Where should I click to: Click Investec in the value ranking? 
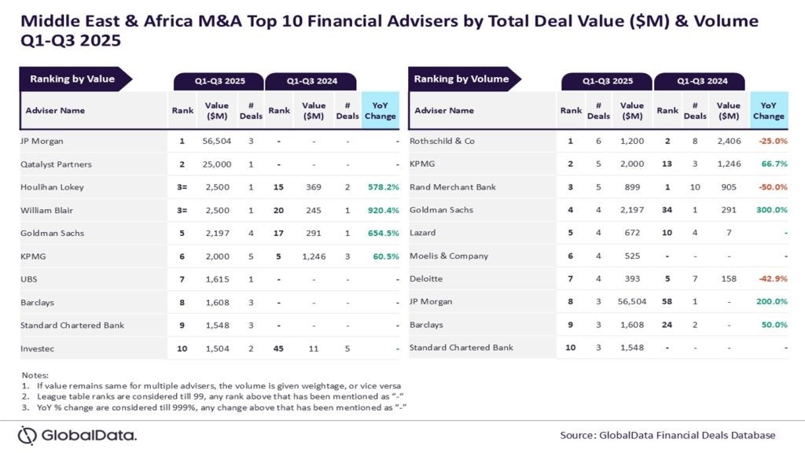[37, 348]
